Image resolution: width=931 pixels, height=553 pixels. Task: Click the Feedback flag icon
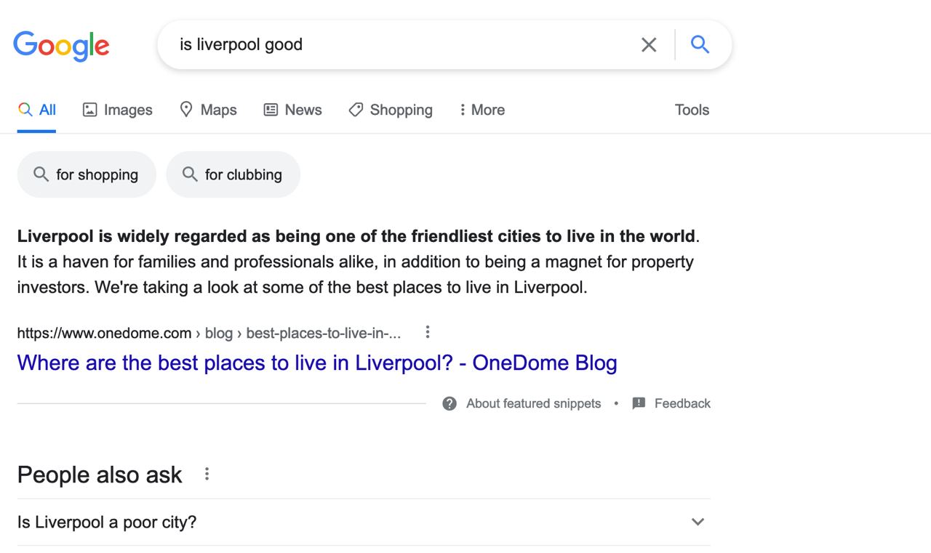tap(639, 403)
